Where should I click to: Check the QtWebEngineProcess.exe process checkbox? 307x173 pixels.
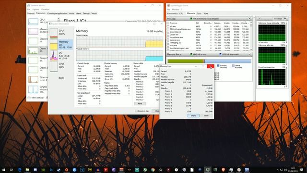pyautogui.click(x=168, y=29)
